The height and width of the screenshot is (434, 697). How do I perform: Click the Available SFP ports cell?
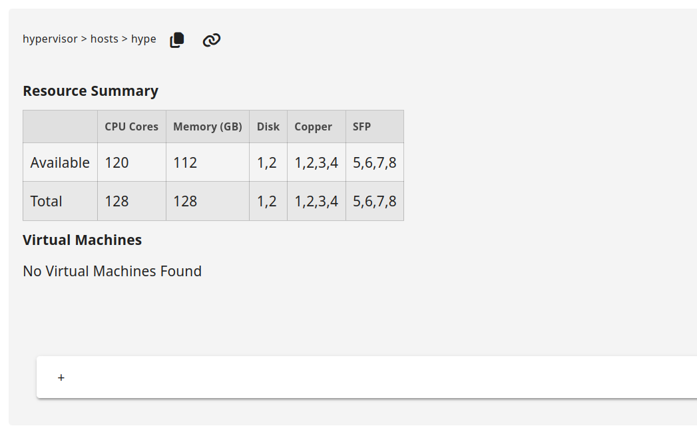point(375,162)
